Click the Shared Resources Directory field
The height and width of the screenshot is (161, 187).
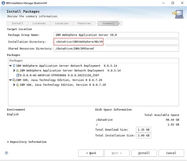pyautogui.click(x=116, y=49)
